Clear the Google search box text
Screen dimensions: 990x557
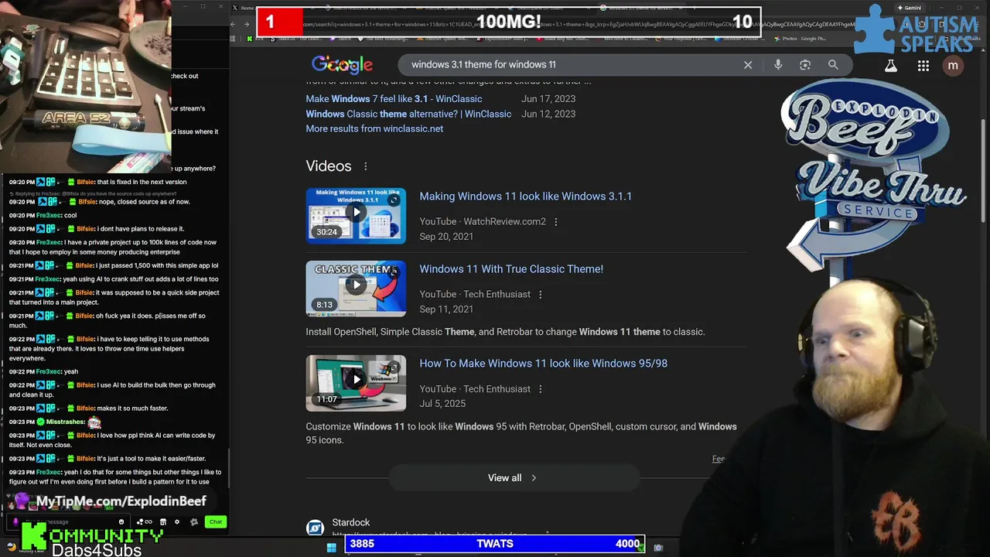(x=748, y=65)
